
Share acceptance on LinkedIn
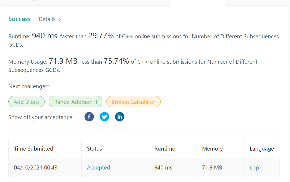point(120,117)
